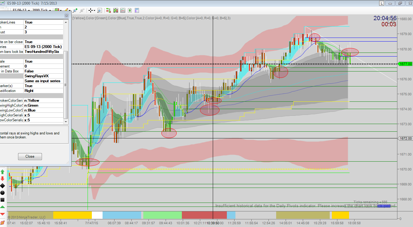Open the chart style candlestick tool
The height and width of the screenshot is (227, 413).
[56, 10]
